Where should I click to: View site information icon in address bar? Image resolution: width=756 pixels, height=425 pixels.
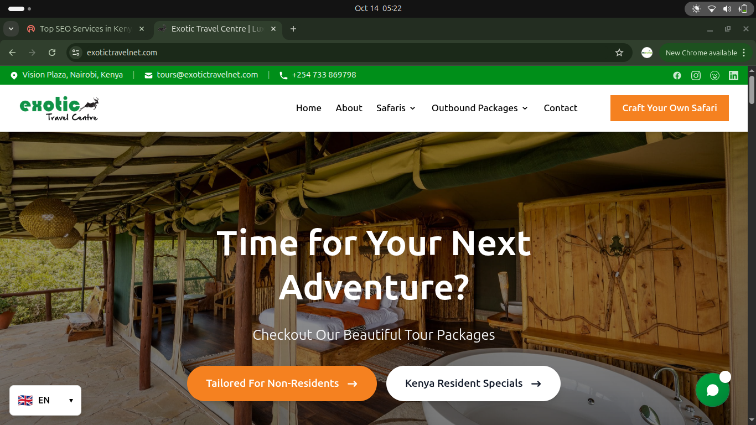coord(76,53)
